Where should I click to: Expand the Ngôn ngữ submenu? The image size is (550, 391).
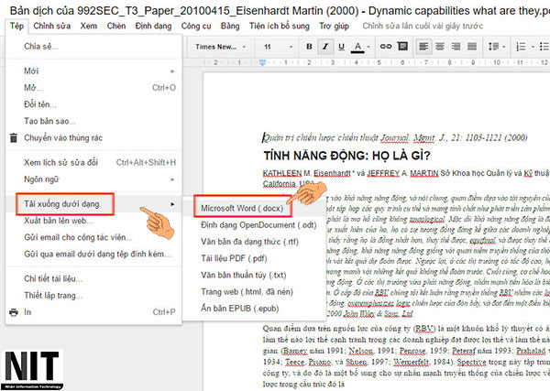pyautogui.click(x=94, y=179)
